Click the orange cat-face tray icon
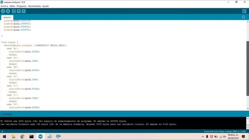This screenshot has width=249, height=140. tap(211, 136)
